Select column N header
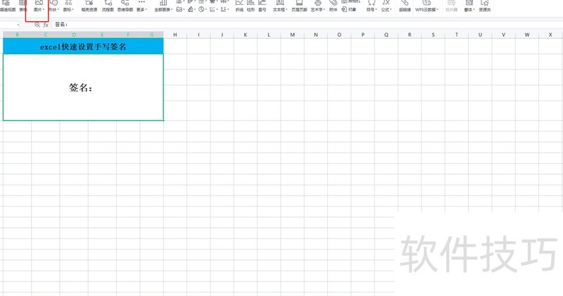This screenshot has height=296, width=563. point(315,34)
